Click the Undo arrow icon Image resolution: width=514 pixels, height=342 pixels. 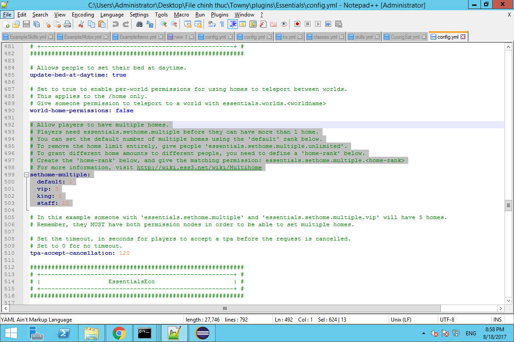pyautogui.click(x=116, y=24)
